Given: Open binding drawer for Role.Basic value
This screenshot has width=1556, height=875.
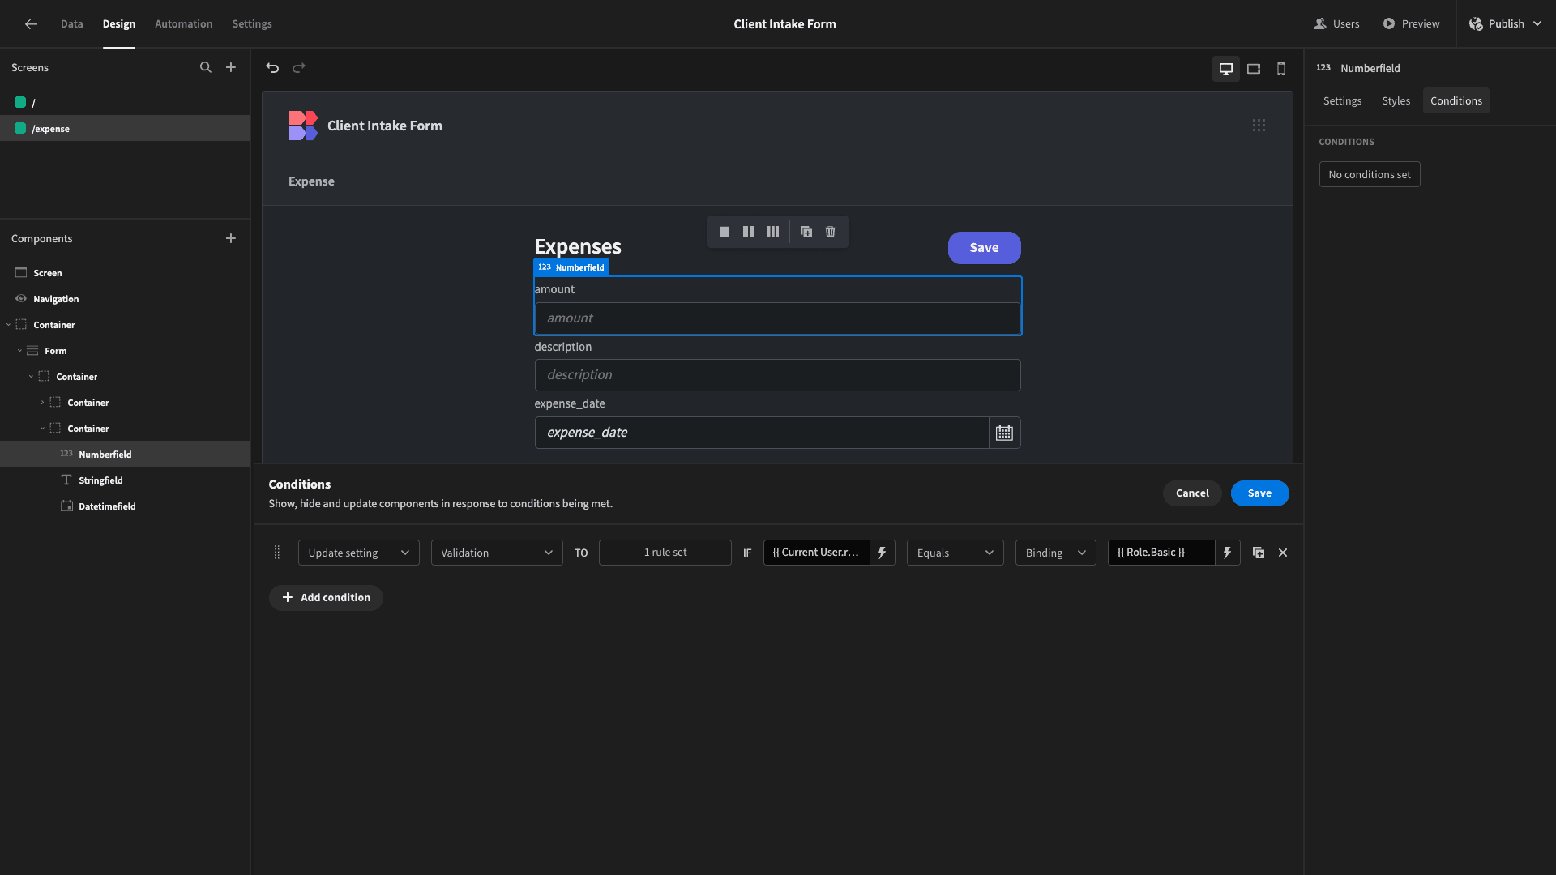Looking at the screenshot, I should point(1228,553).
